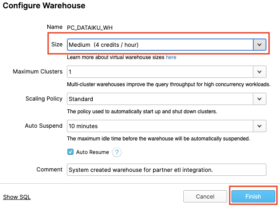Viewport: 280px width, 206px height.
Task: Open the Auto Suspend dropdown arrow
Action: pos(259,126)
